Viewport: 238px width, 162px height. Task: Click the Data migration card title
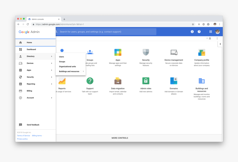click(x=118, y=88)
